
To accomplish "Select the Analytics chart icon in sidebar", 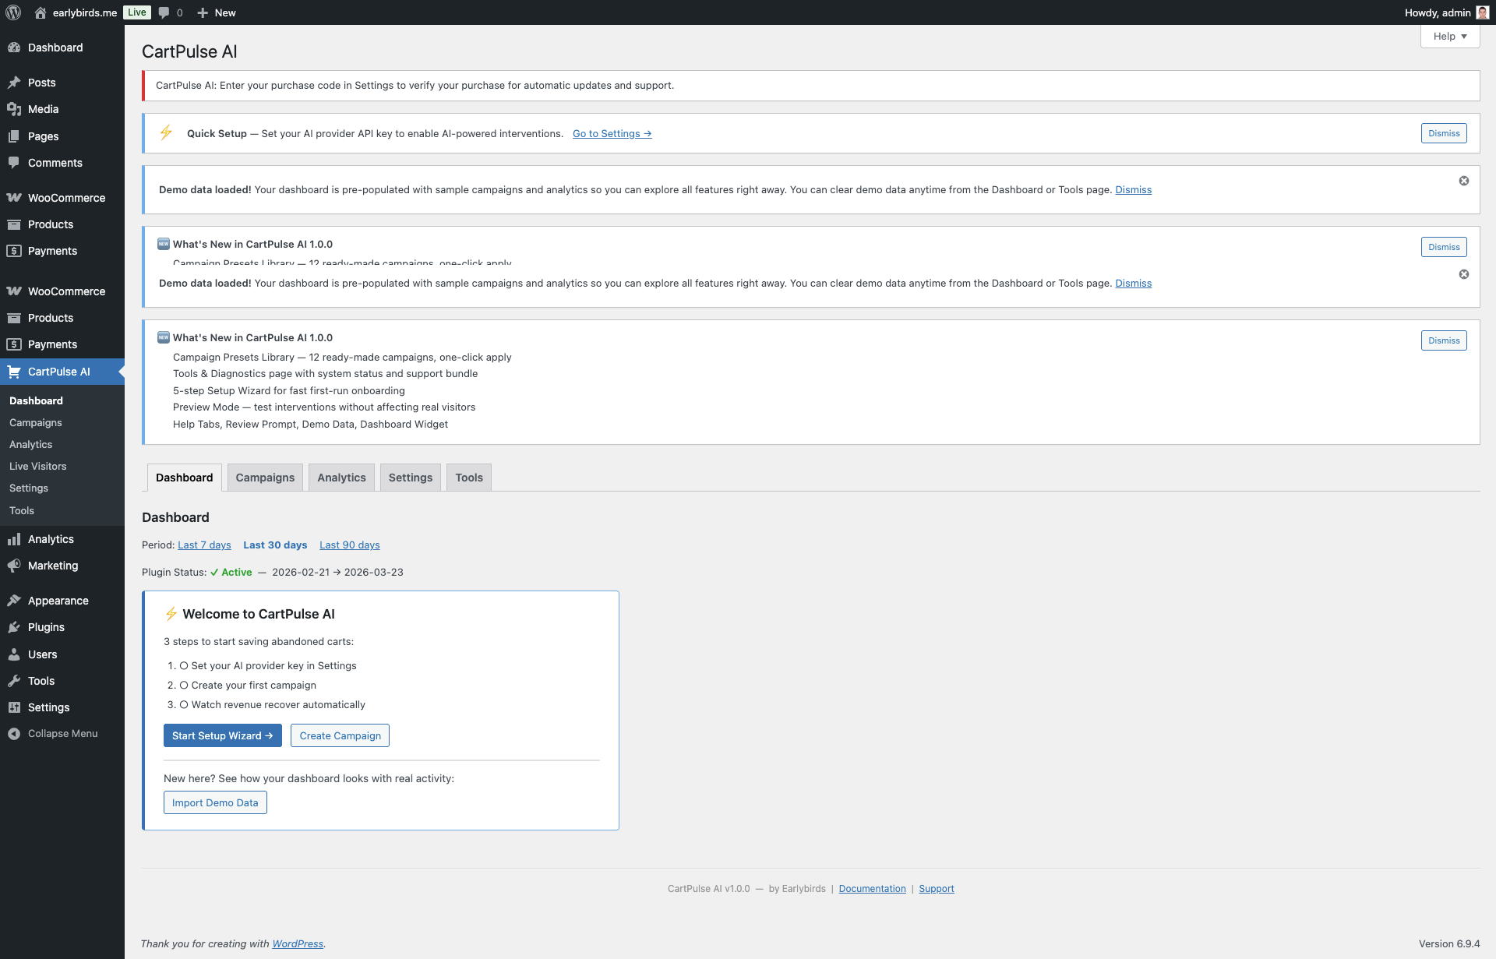I will tap(14, 539).
